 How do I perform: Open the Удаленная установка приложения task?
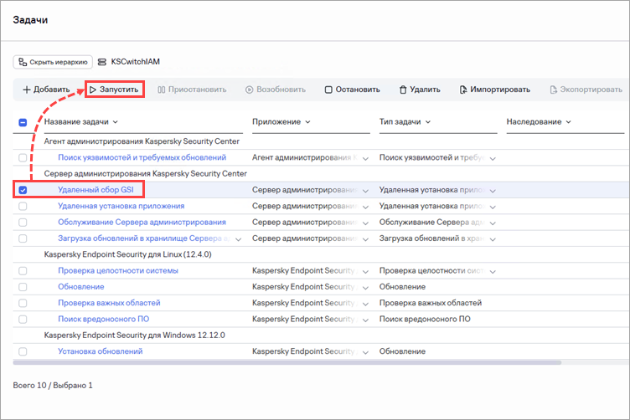[121, 206]
